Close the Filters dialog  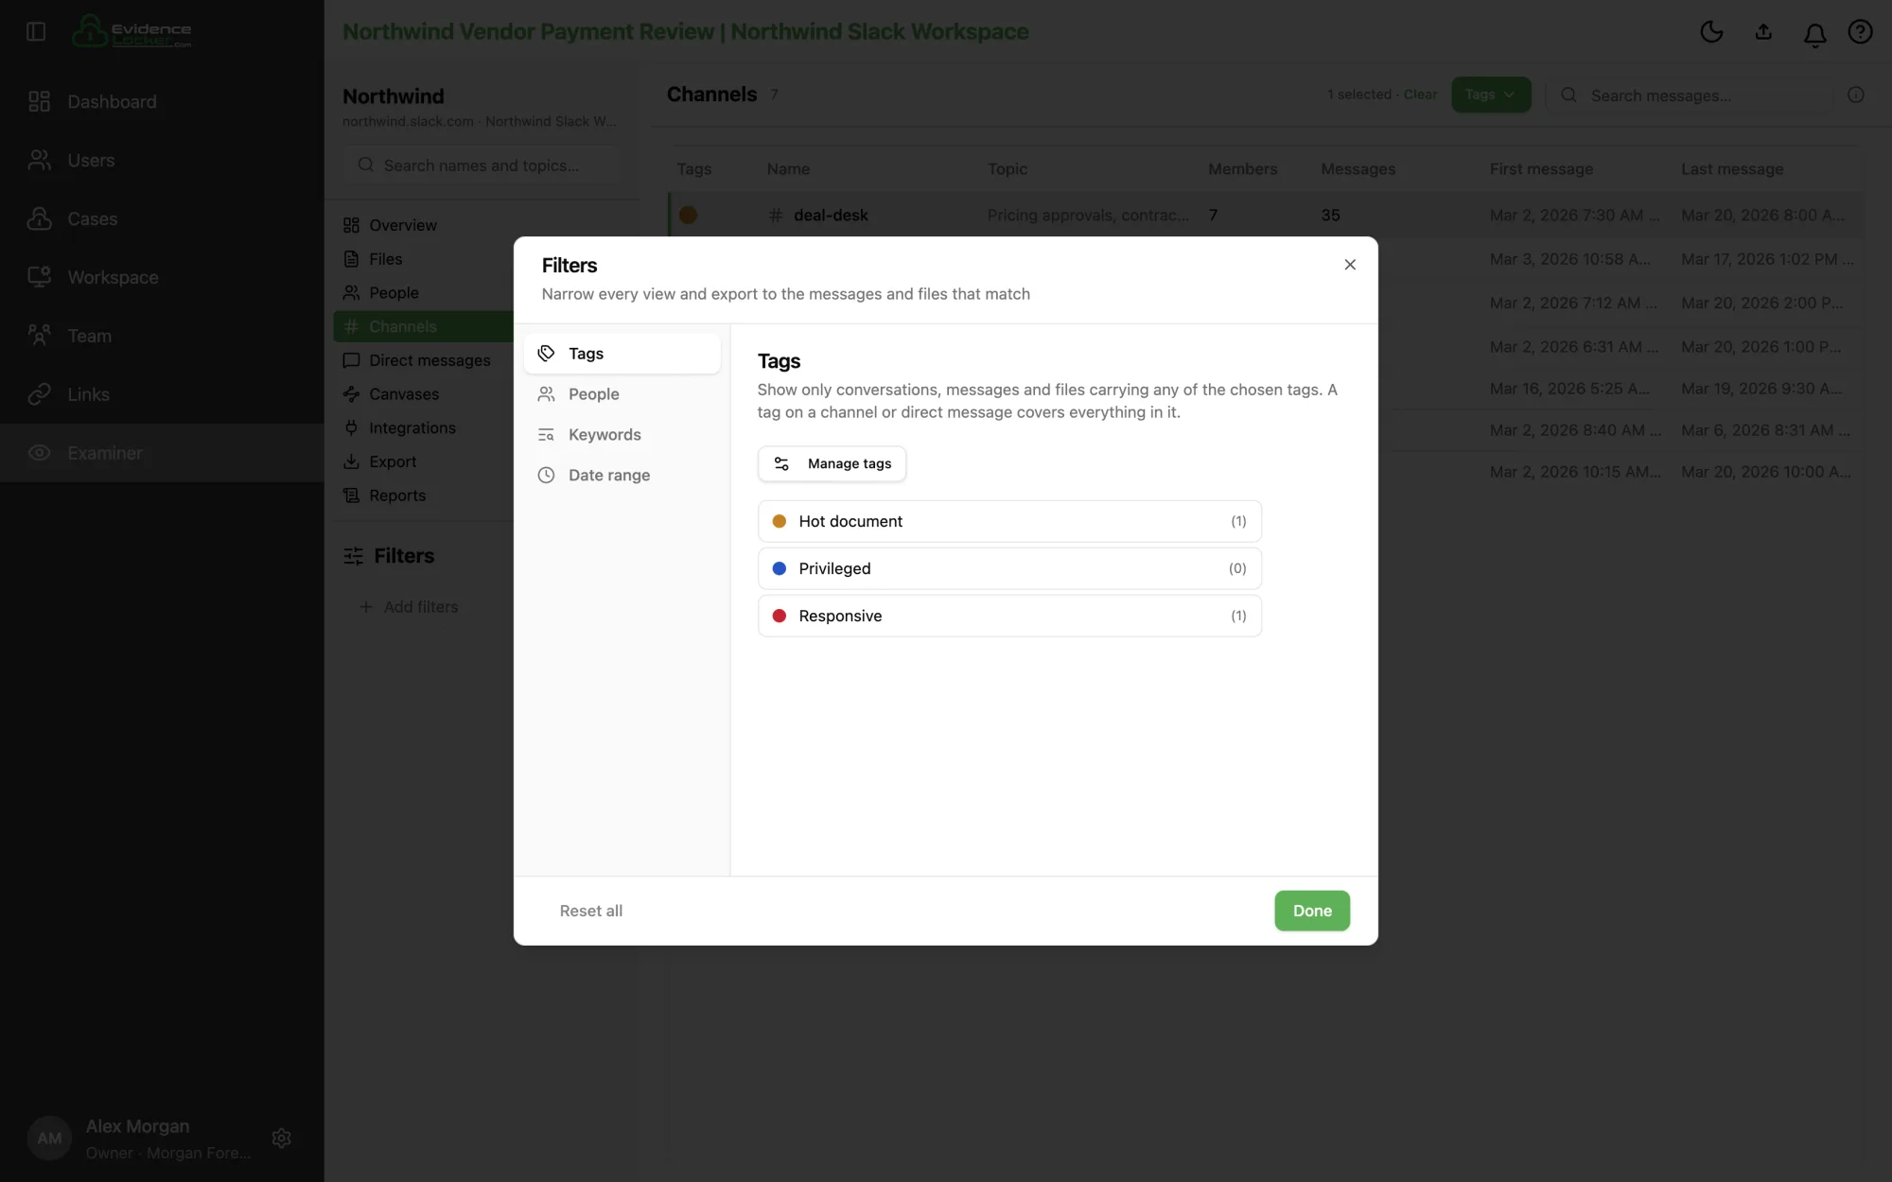(x=1350, y=265)
